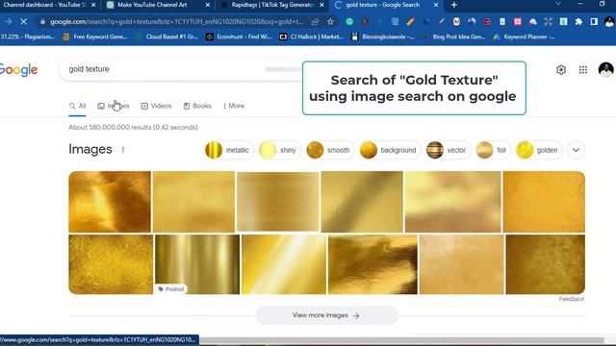Filter images by foil chip
The height and width of the screenshot is (346, 616).
493,150
